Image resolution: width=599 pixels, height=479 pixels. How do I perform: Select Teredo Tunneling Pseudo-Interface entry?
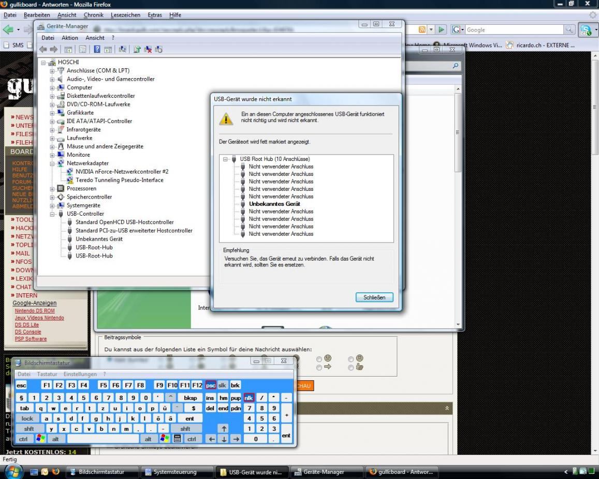pos(119,180)
